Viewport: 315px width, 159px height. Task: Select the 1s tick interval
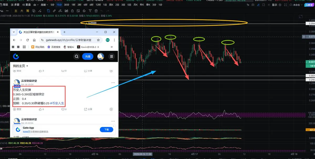point(248,5)
